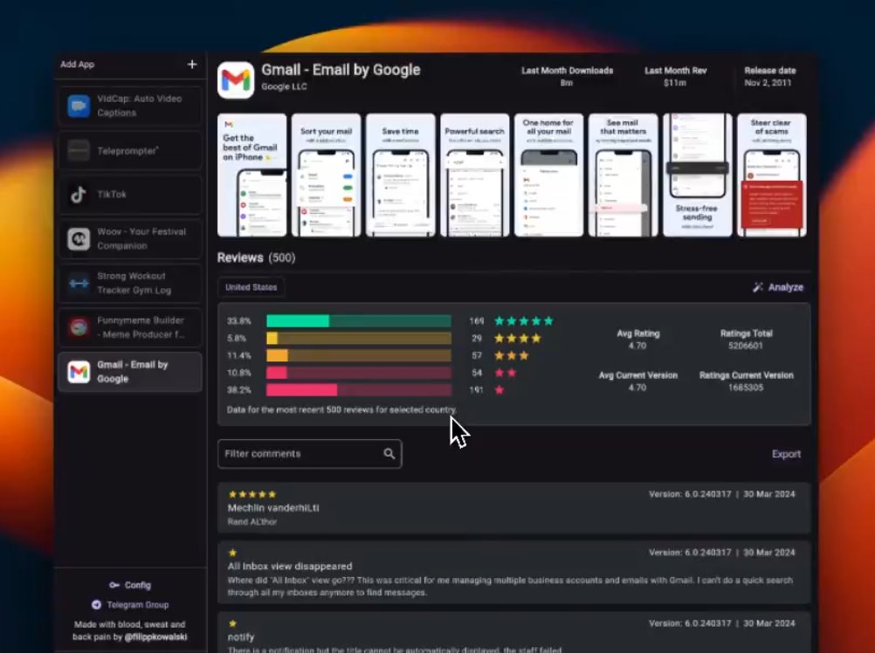Image resolution: width=875 pixels, height=653 pixels.
Task: Click the Ratings Total 5206601 value
Action: pyautogui.click(x=746, y=346)
